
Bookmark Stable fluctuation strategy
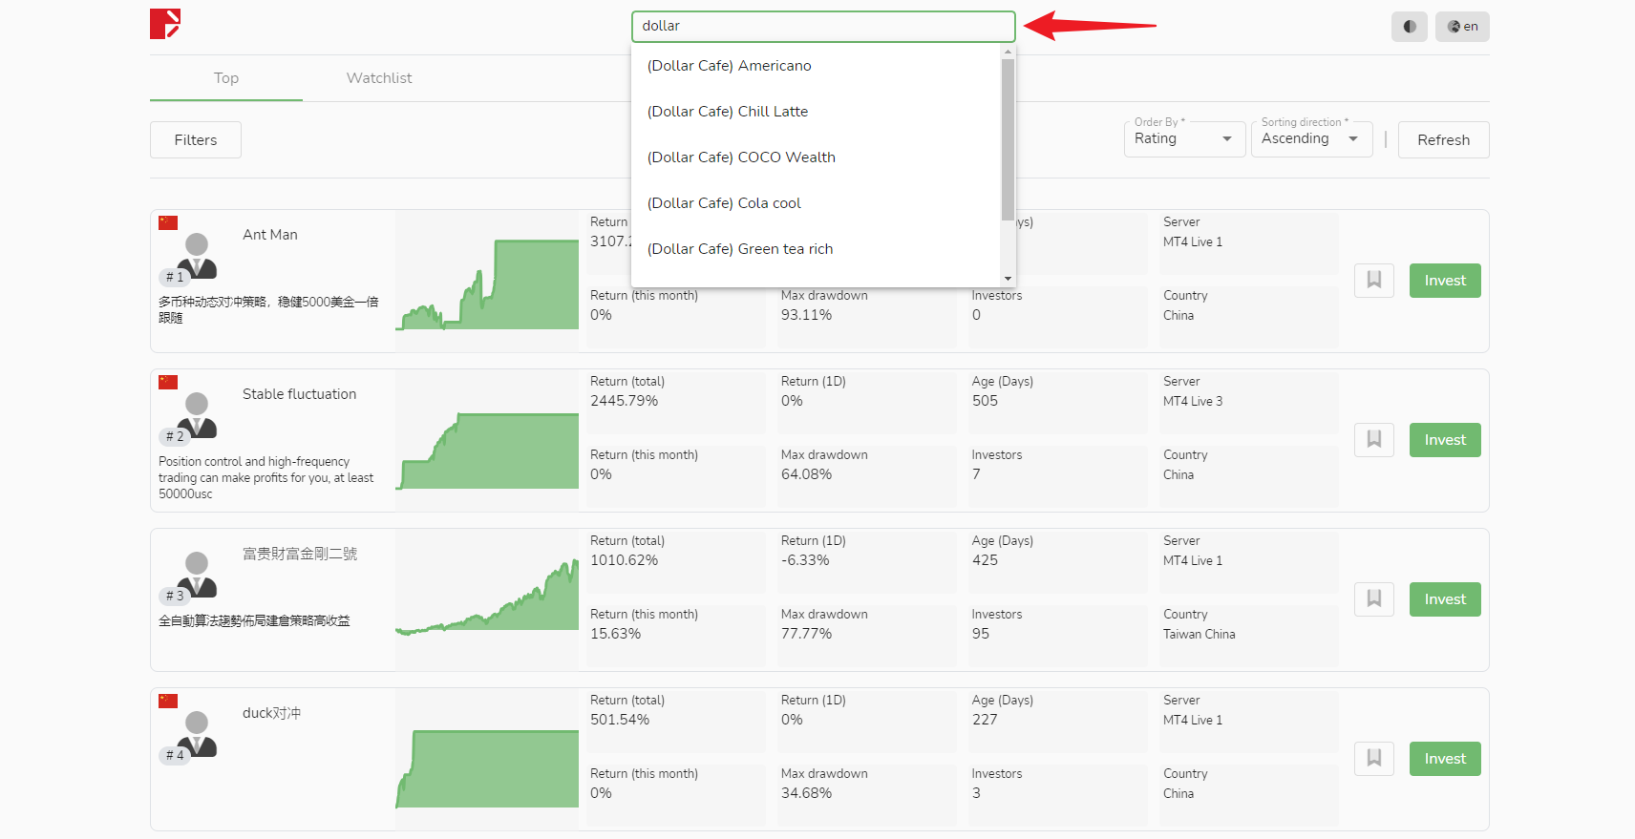(1373, 439)
